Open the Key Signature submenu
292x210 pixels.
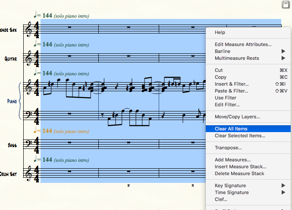(249, 185)
